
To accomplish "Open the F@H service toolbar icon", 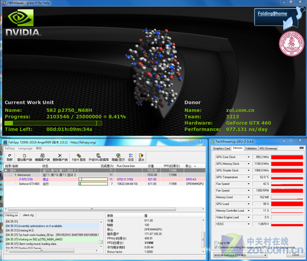I will pos(79,157).
